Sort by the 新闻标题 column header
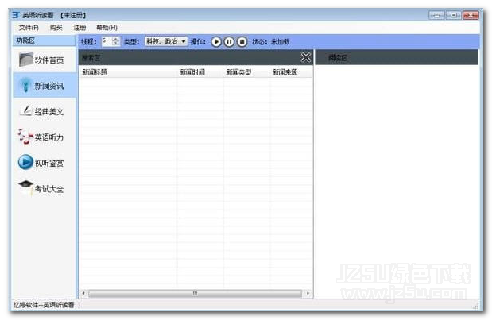 tap(128, 72)
